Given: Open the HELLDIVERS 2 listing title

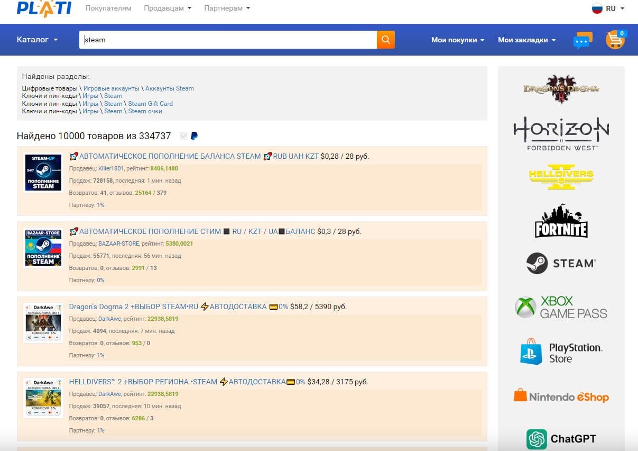Looking at the screenshot, I should (187, 382).
